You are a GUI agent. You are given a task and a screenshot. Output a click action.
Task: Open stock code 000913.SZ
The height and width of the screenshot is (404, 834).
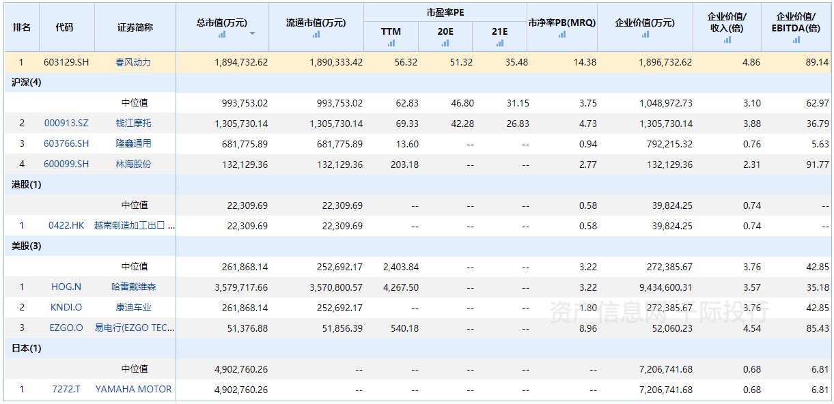coord(66,124)
